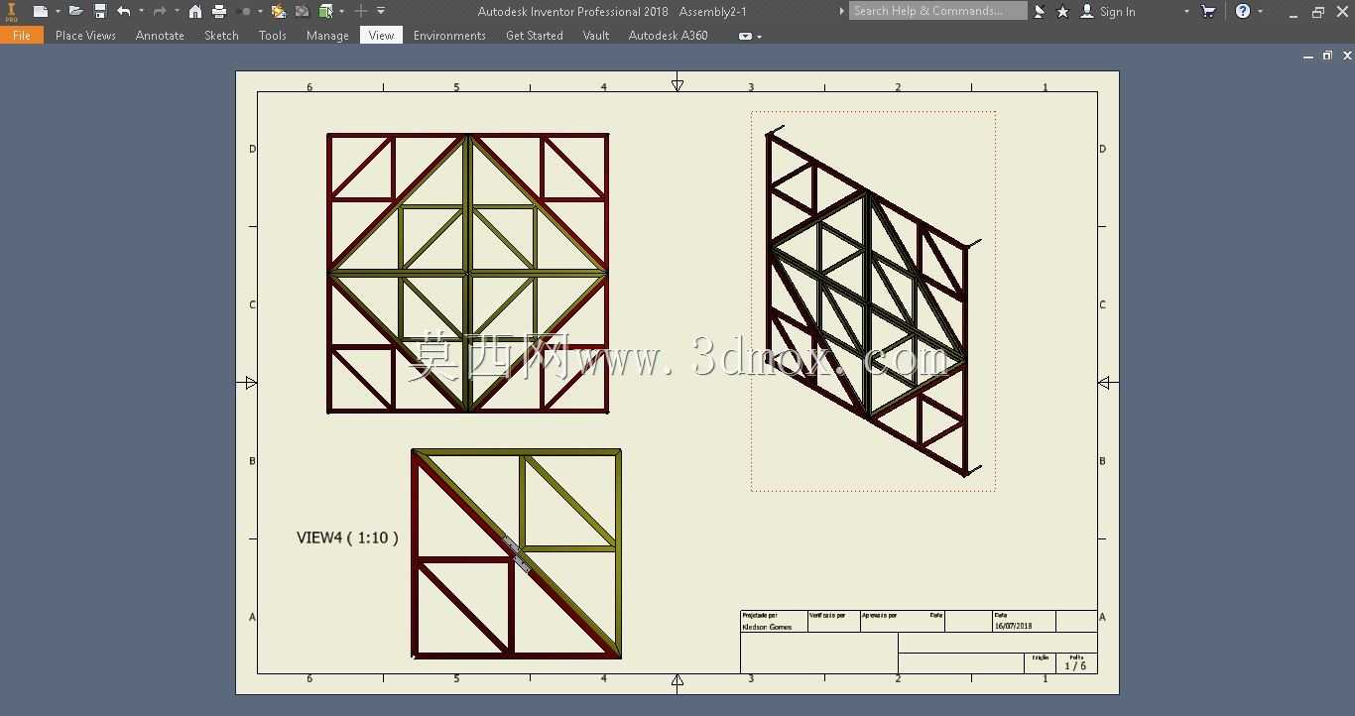Print the drawing using the printer icon
The width and height of the screenshot is (1355, 716).
point(219,11)
